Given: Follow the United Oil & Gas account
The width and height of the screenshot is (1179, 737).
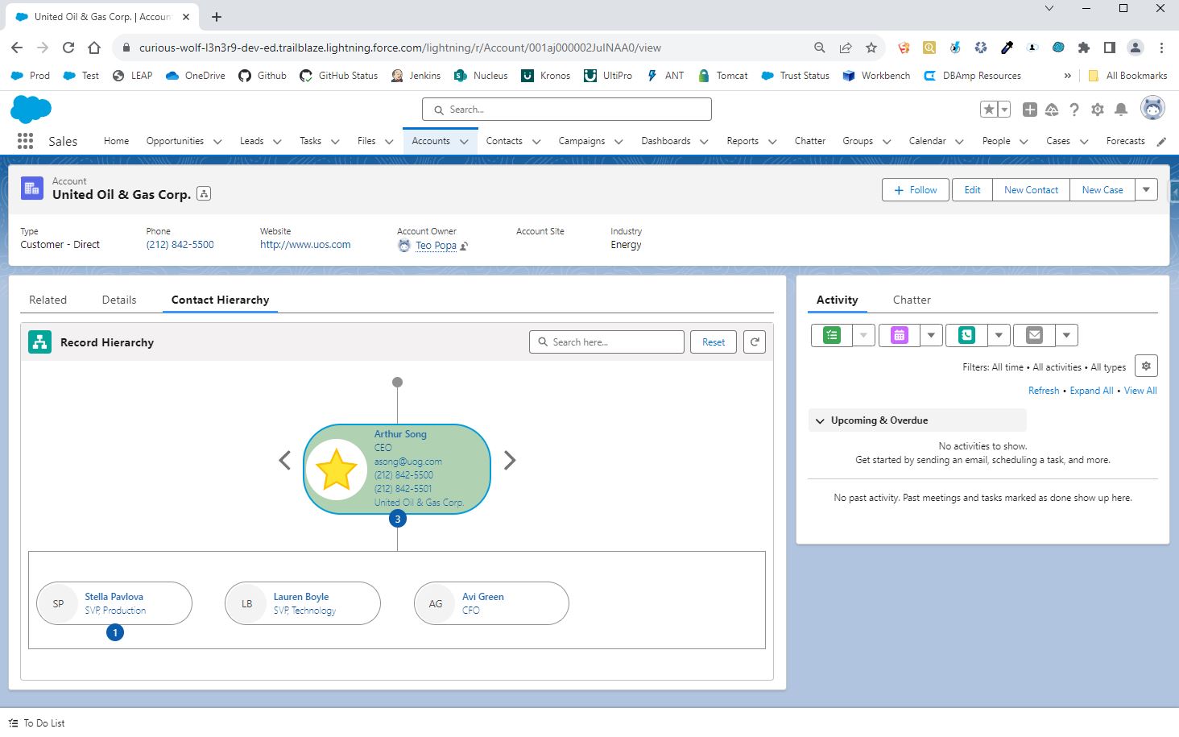Looking at the screenshot, I should [x=914, y=189].
